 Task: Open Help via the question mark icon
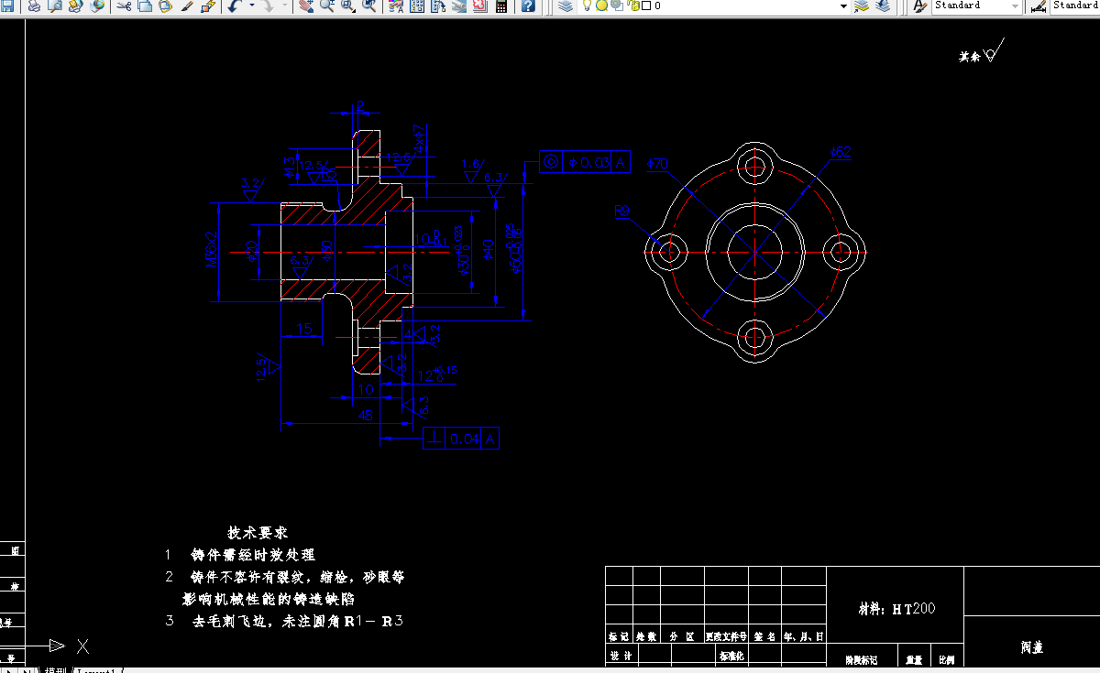pyautogui.click(x=527, y=6)
